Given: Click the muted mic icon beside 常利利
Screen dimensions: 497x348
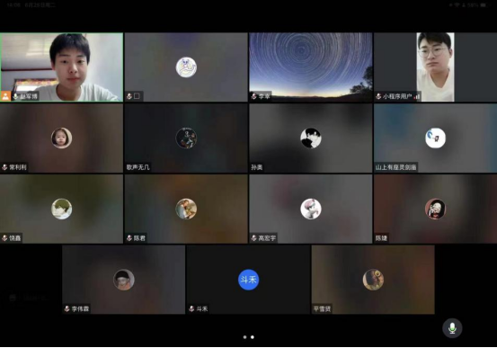Looking at the screenshot, I should coord(4,167).
